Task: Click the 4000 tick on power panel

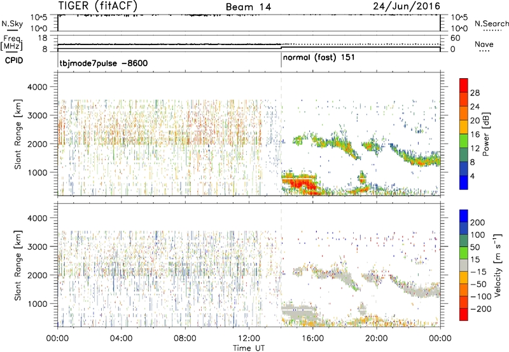Action: pyautogui.click(x=37, y=87)
